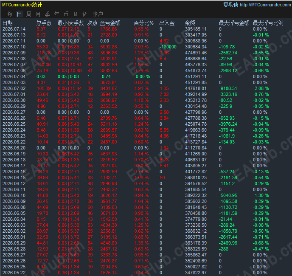Click the deposit value 50
This screenshot has width=292, height=276.
point(162,177)
